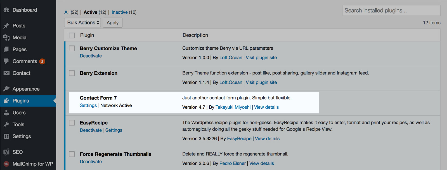Open Loft.Ocean link for Berry Customize Theme
This screenshot has width=447, height=170.
click(x=231, y=58)
